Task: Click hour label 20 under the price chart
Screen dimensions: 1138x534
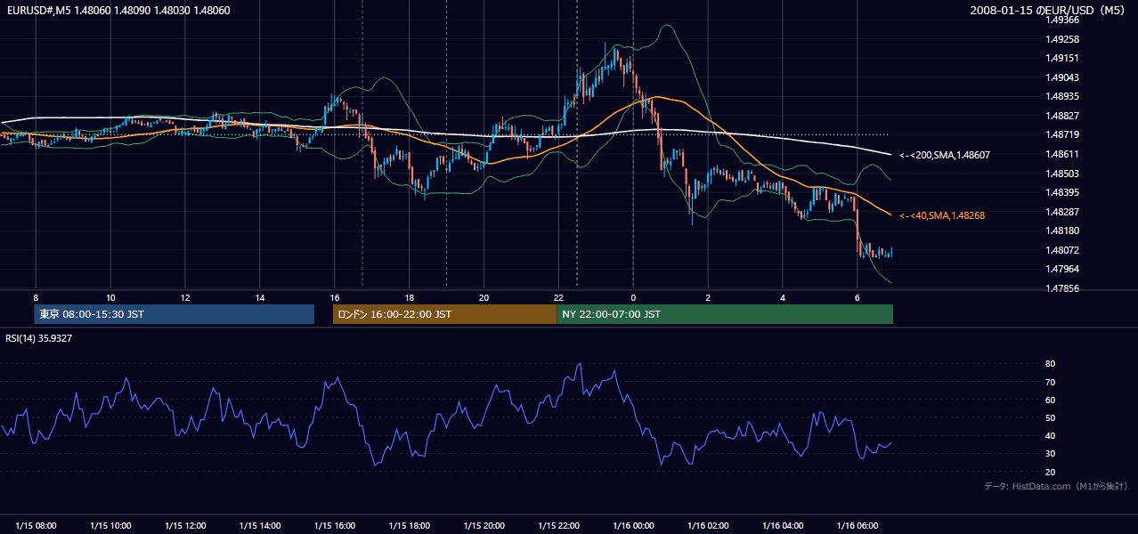Action: point(484,297)
